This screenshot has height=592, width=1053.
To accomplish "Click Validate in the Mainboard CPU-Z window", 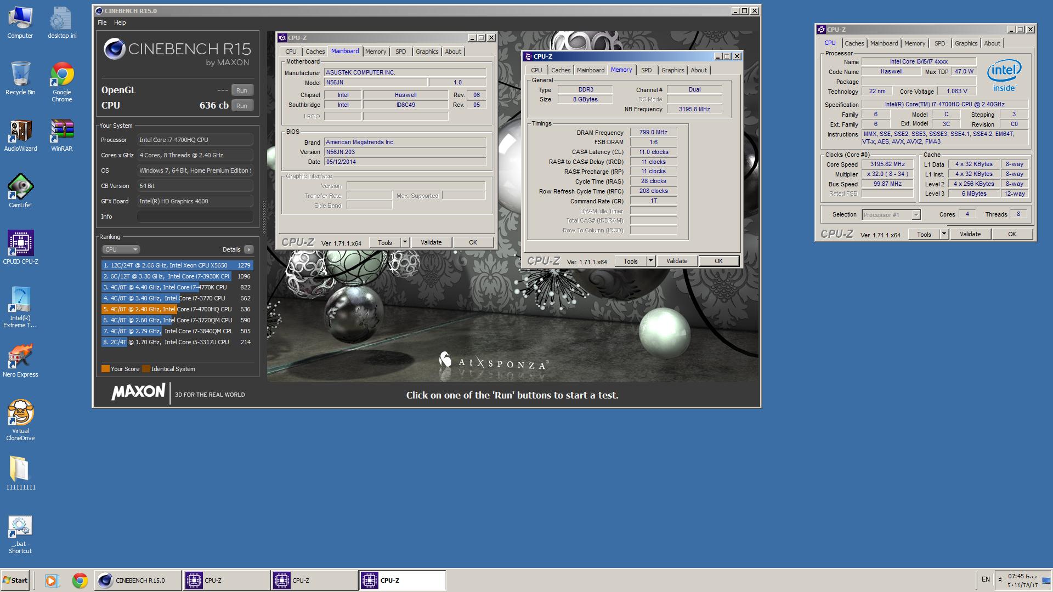I will point(431,242).
